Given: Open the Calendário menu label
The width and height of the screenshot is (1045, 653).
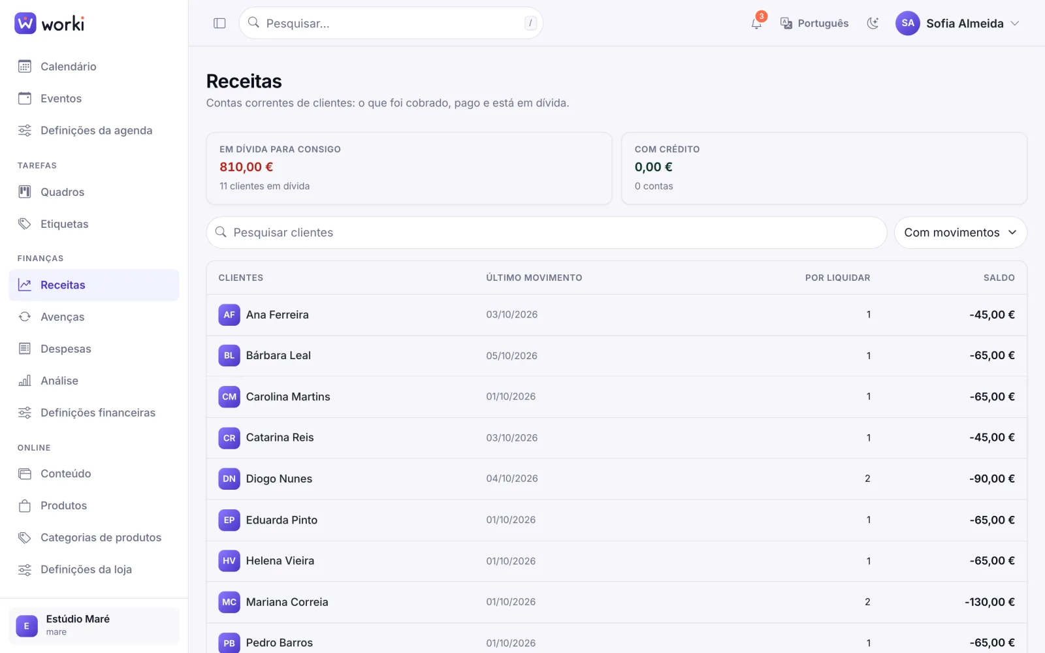Looking at the screenshot, I should click(69, 67).
